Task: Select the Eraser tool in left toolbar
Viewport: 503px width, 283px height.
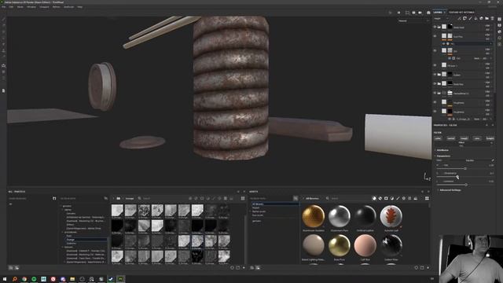Action: [x=3, y=25]
